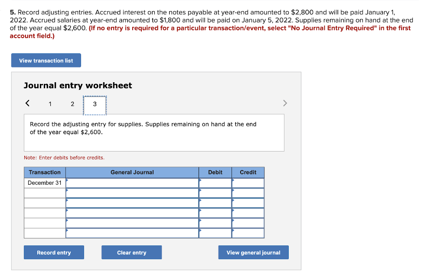This screenshot has height=277, width=444.
Task: Open the fourth row account dropdown
Action: click(132, 213)
